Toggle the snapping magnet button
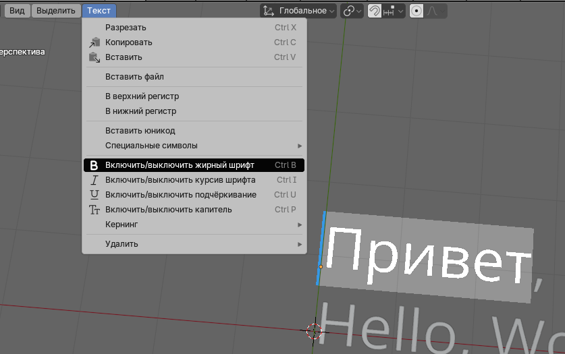565x354 pixels. pos(375,11)
